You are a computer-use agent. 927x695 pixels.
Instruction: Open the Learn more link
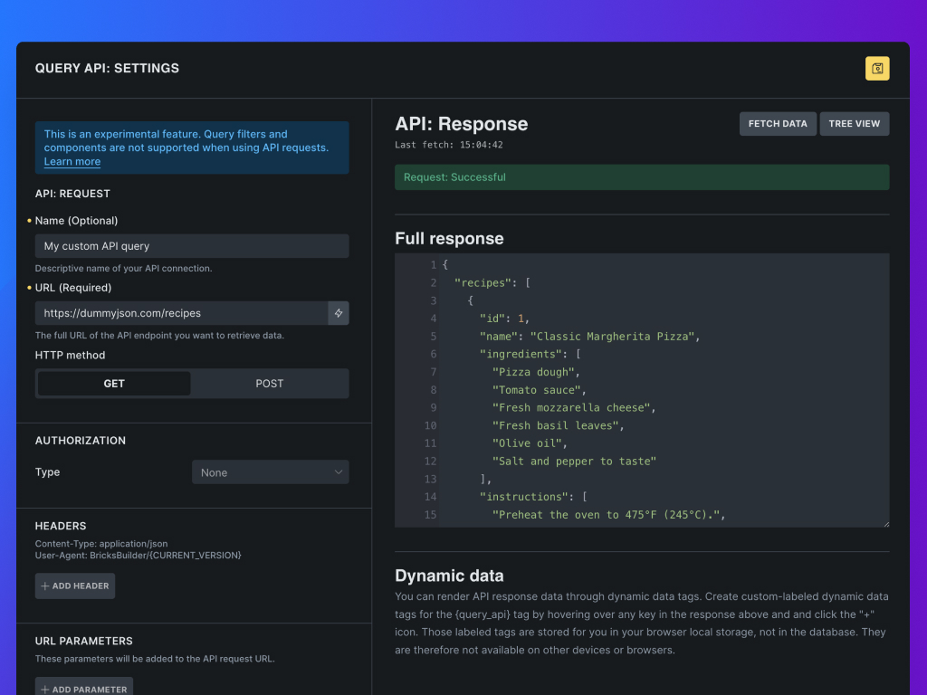[72, 162]
